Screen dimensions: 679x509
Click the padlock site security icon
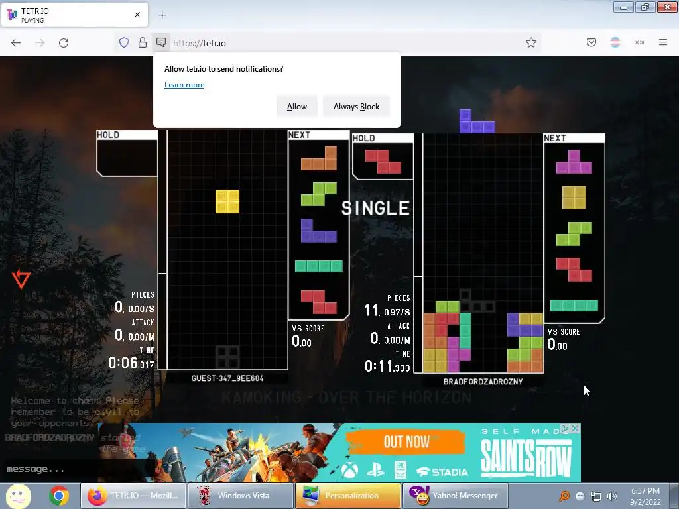(143, 42)
